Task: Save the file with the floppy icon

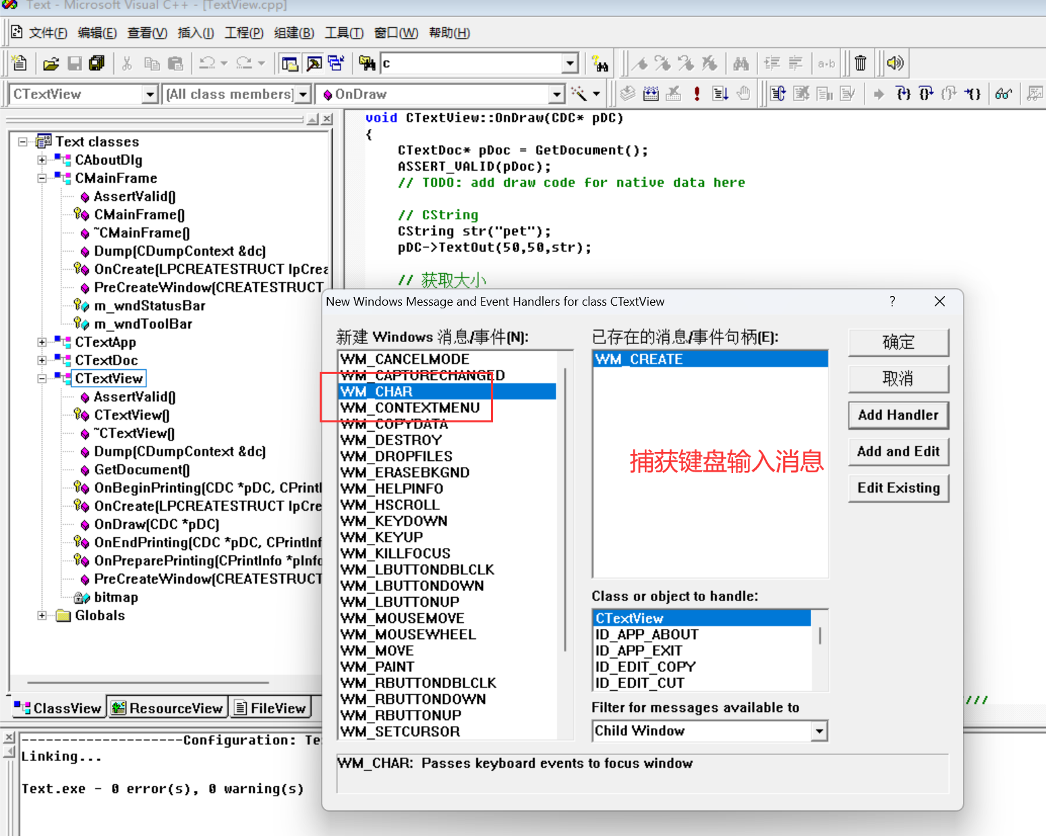Action: point(75,63)
